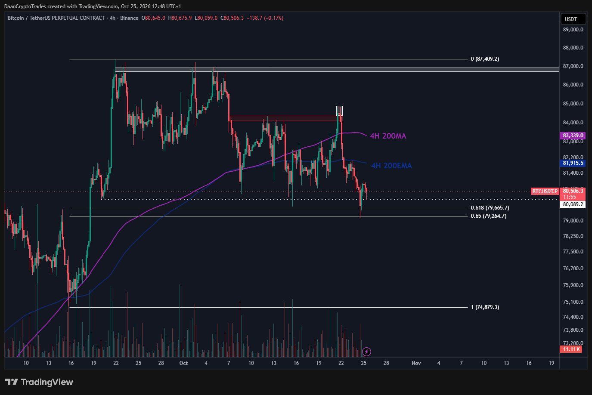Viewport: 592px width, 395px height.
Task: Click the Nov label on the time axis
Action: (x=416, y=363)
